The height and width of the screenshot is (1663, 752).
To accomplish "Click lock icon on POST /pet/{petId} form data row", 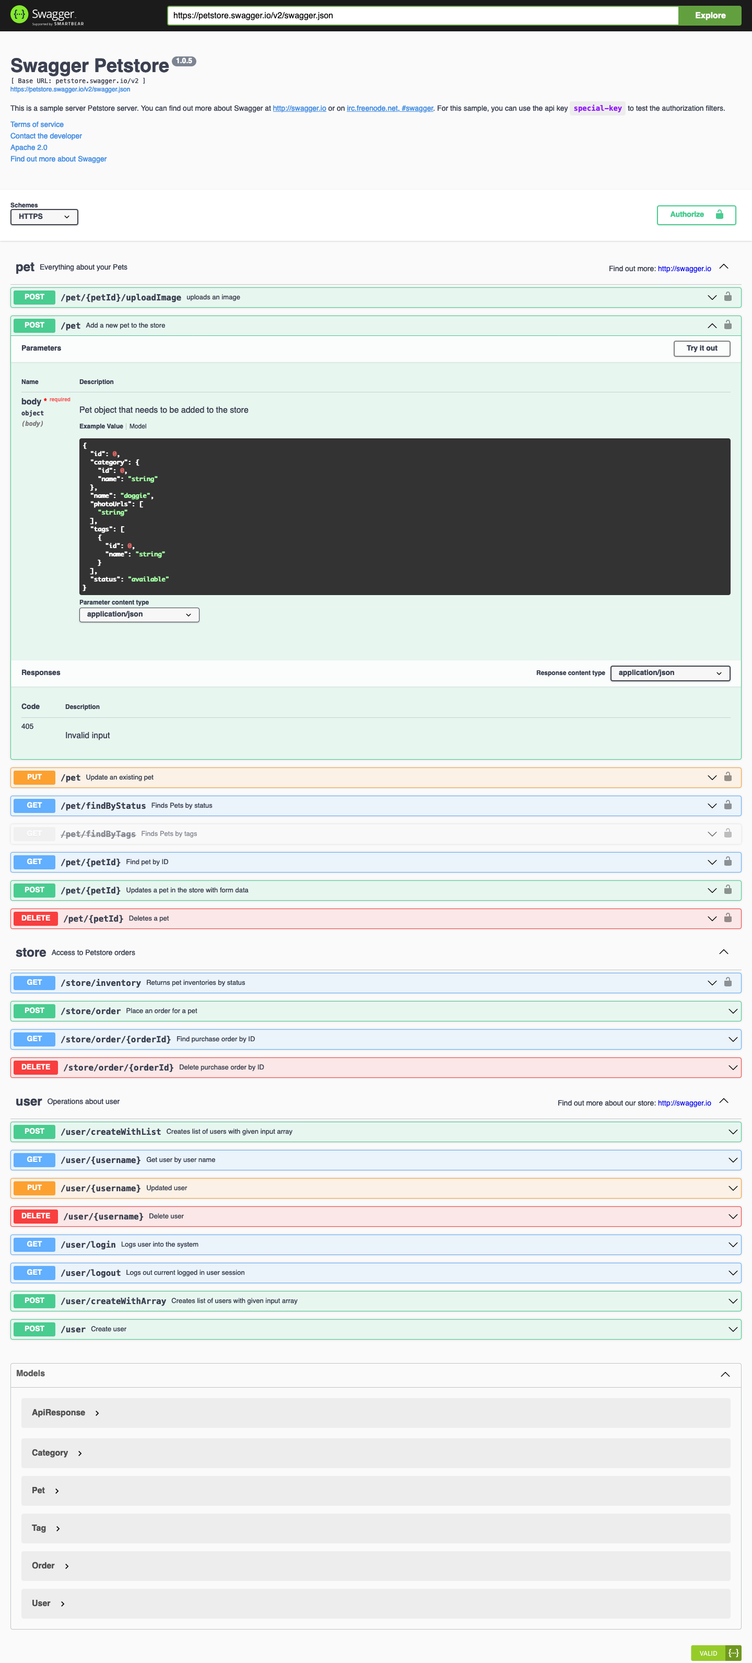I will (727, 890).
